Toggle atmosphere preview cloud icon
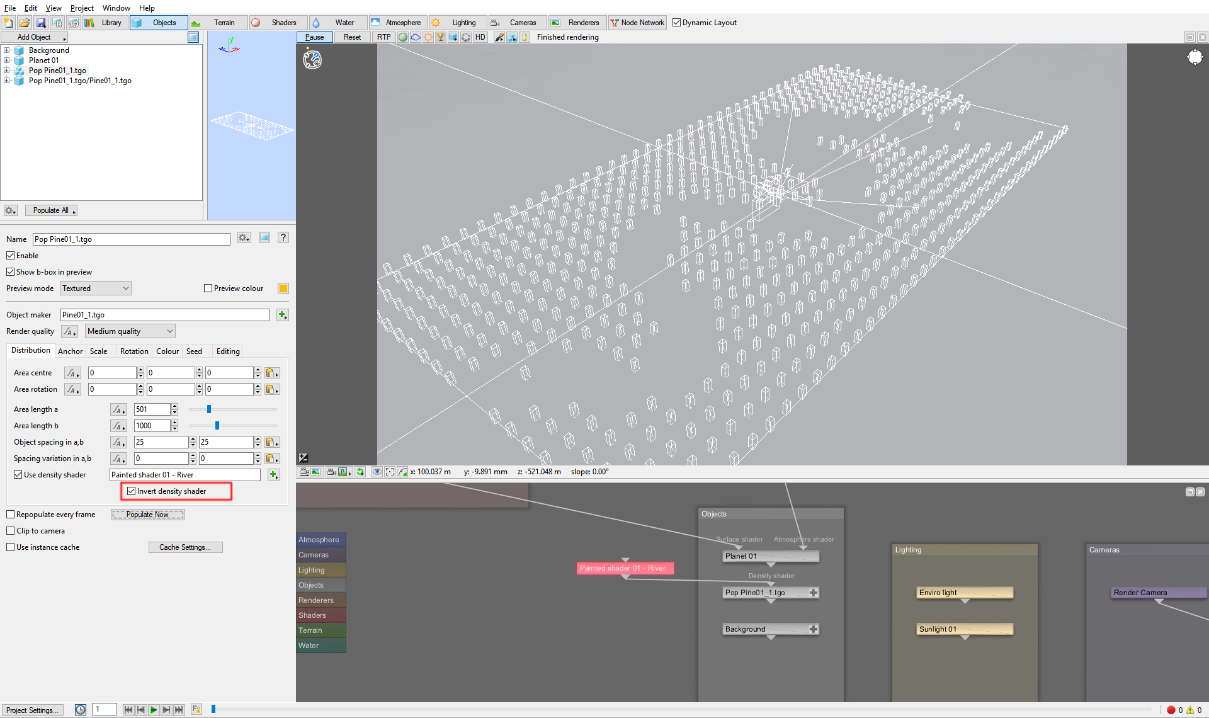Viewport: 1209px width, 718px height. (x=416, y=37)
